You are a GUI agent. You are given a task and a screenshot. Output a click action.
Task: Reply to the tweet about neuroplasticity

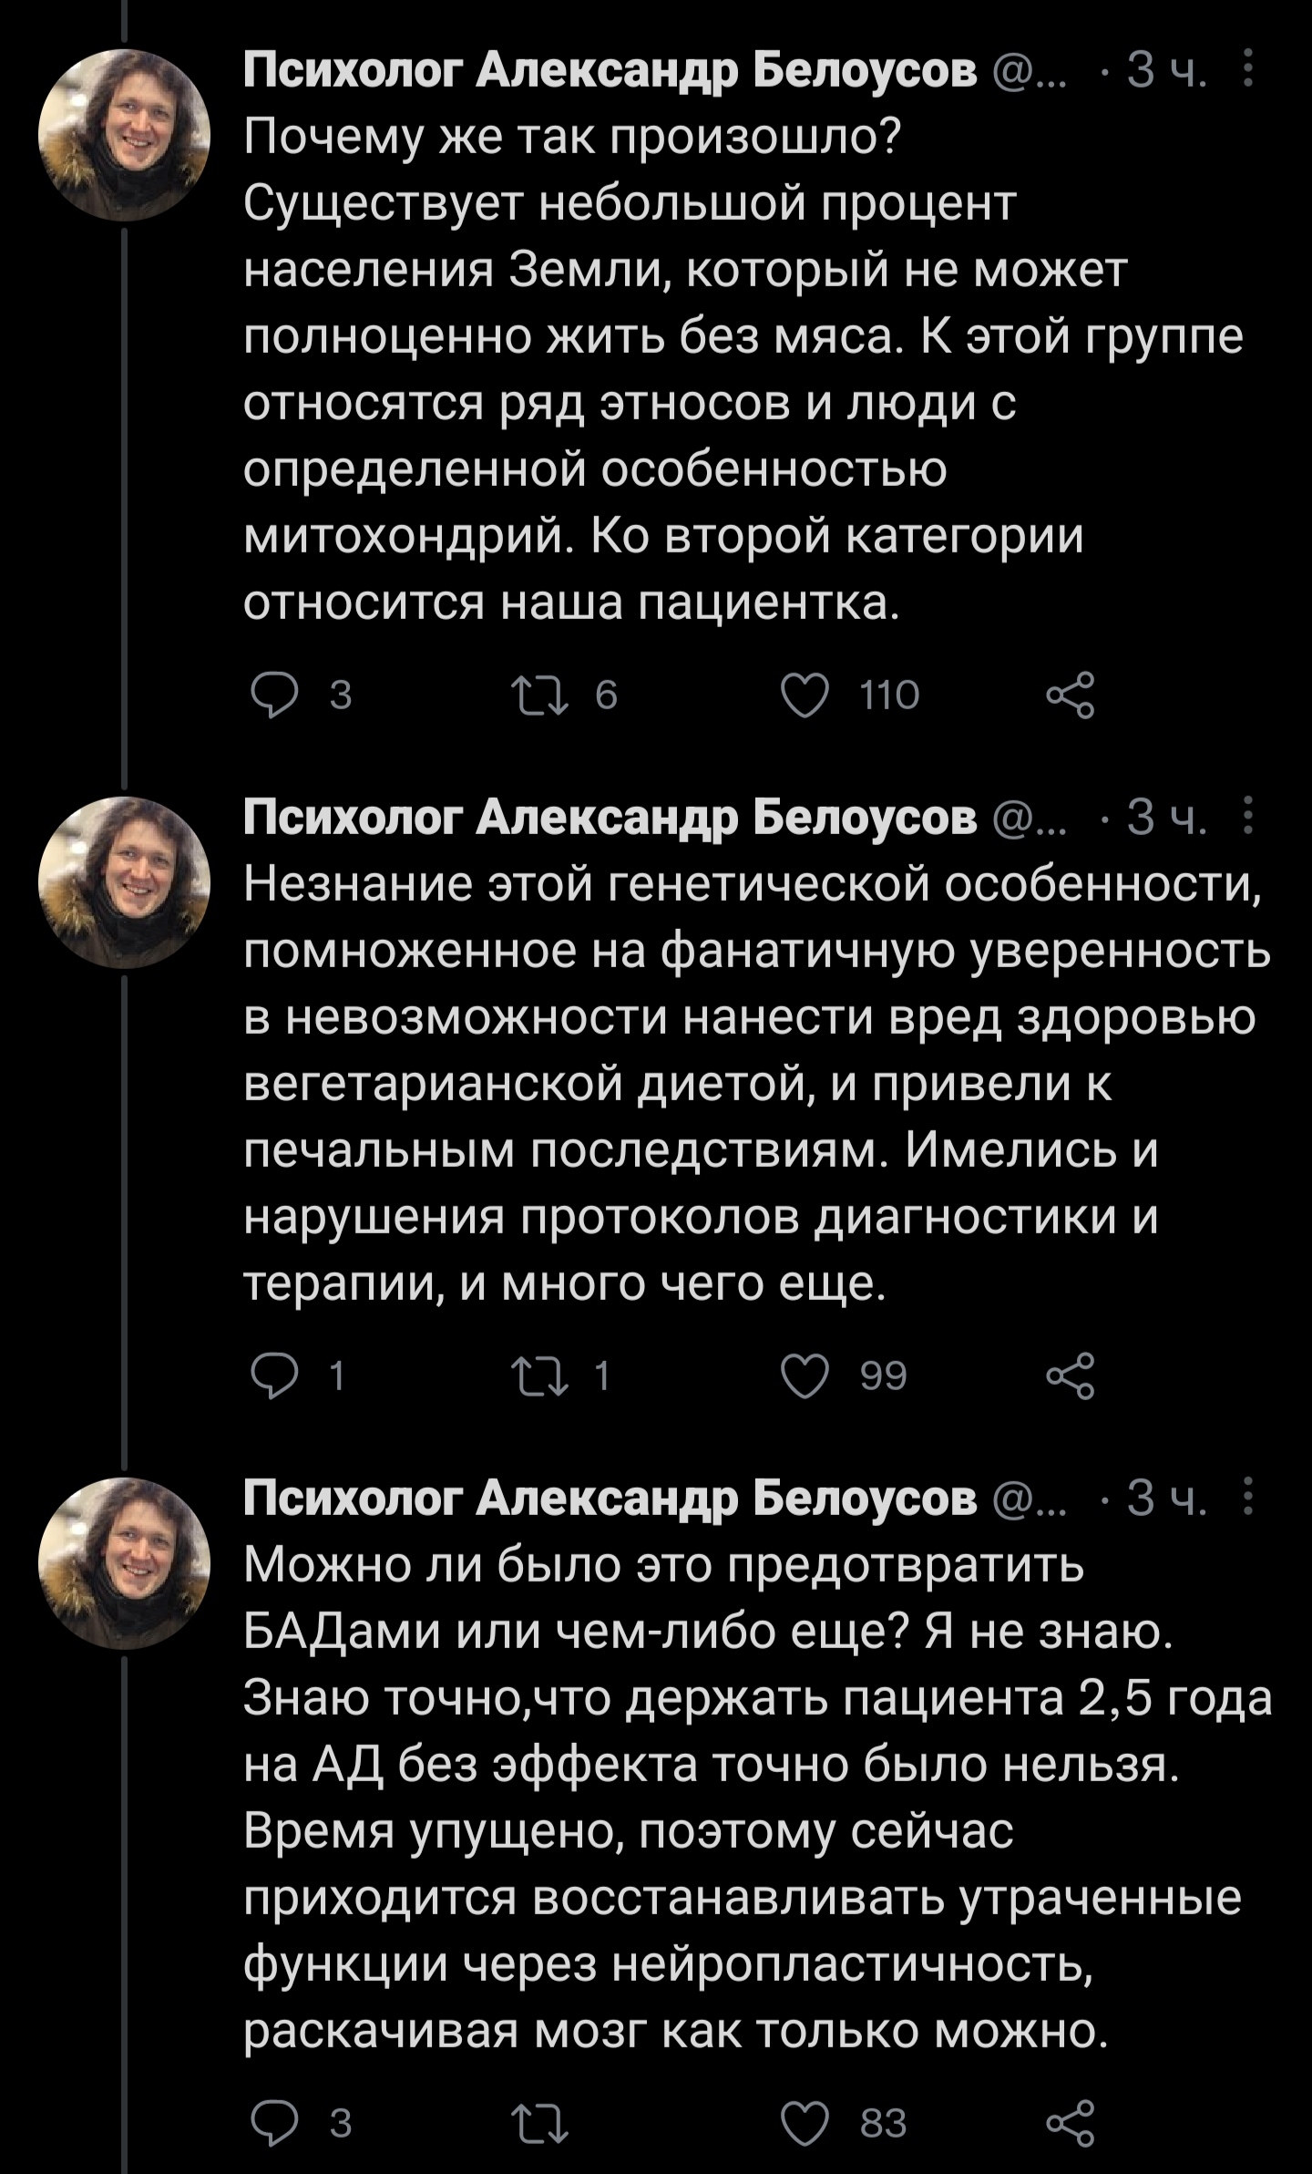(x=274, y=2123)
